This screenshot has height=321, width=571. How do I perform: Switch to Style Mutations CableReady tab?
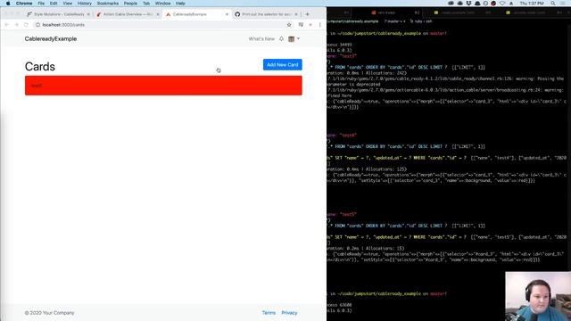pos(58,14)
